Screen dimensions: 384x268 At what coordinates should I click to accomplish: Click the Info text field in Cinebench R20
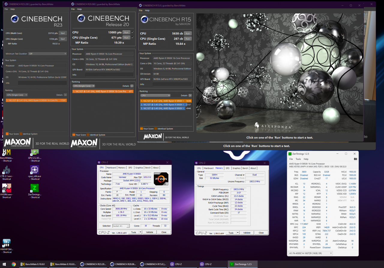[x=109, y=75]
